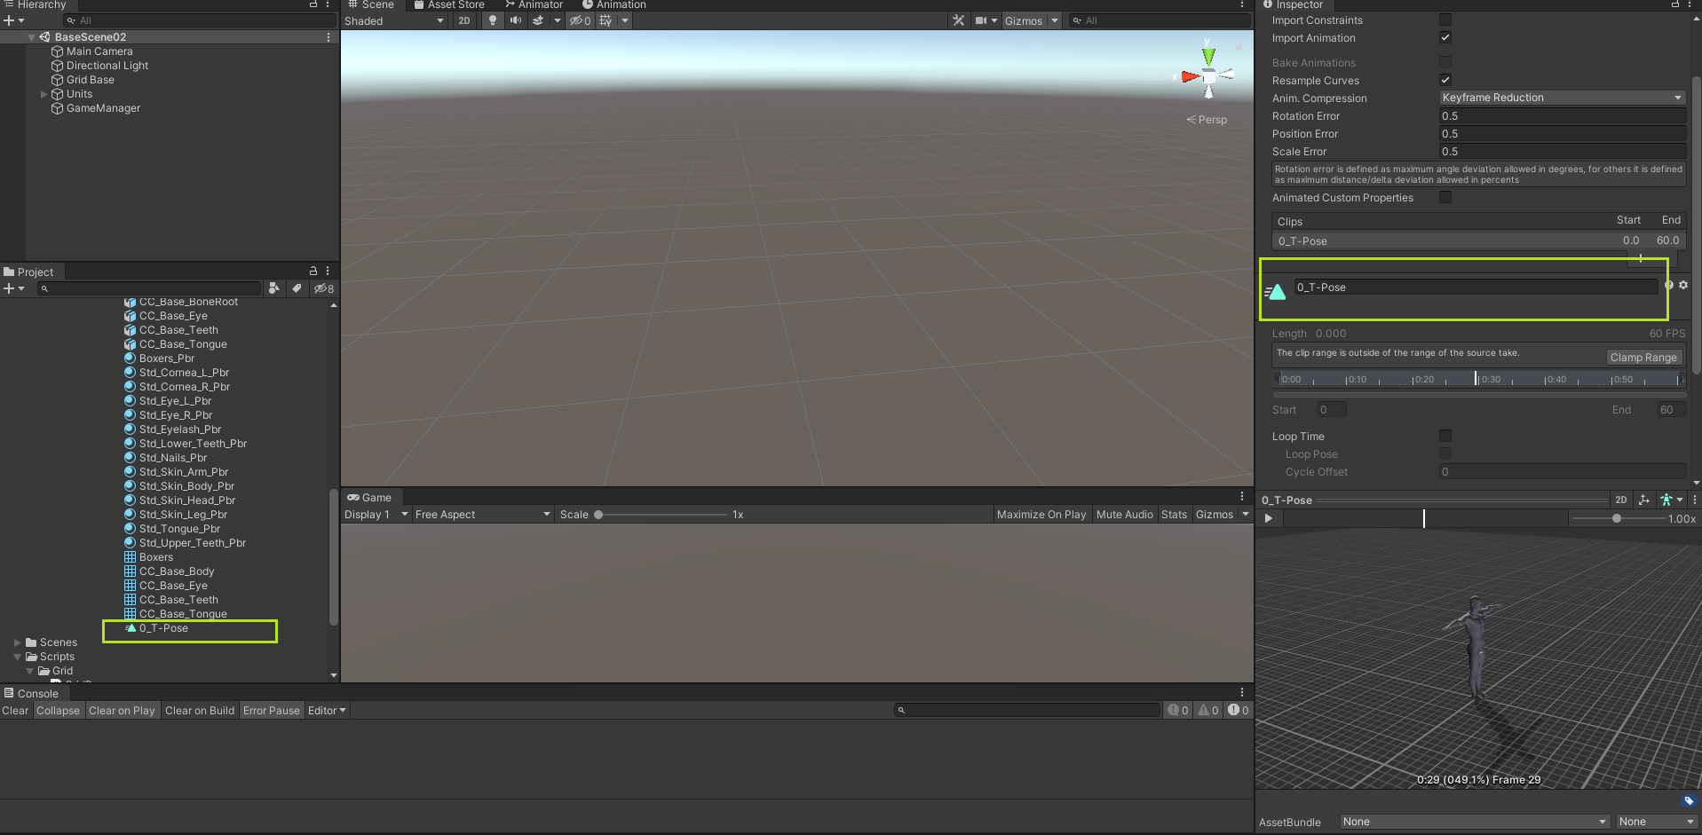Toggle scene lighting with the lightbulb icon

[493, 20]
